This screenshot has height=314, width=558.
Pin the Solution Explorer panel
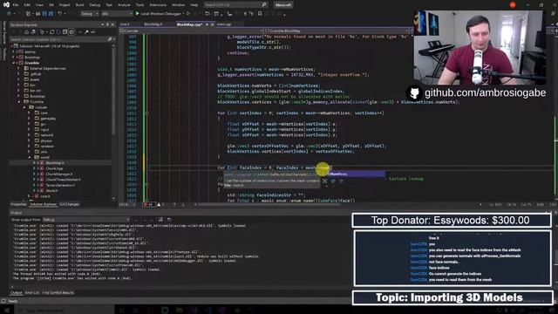[x=107, y=24]
